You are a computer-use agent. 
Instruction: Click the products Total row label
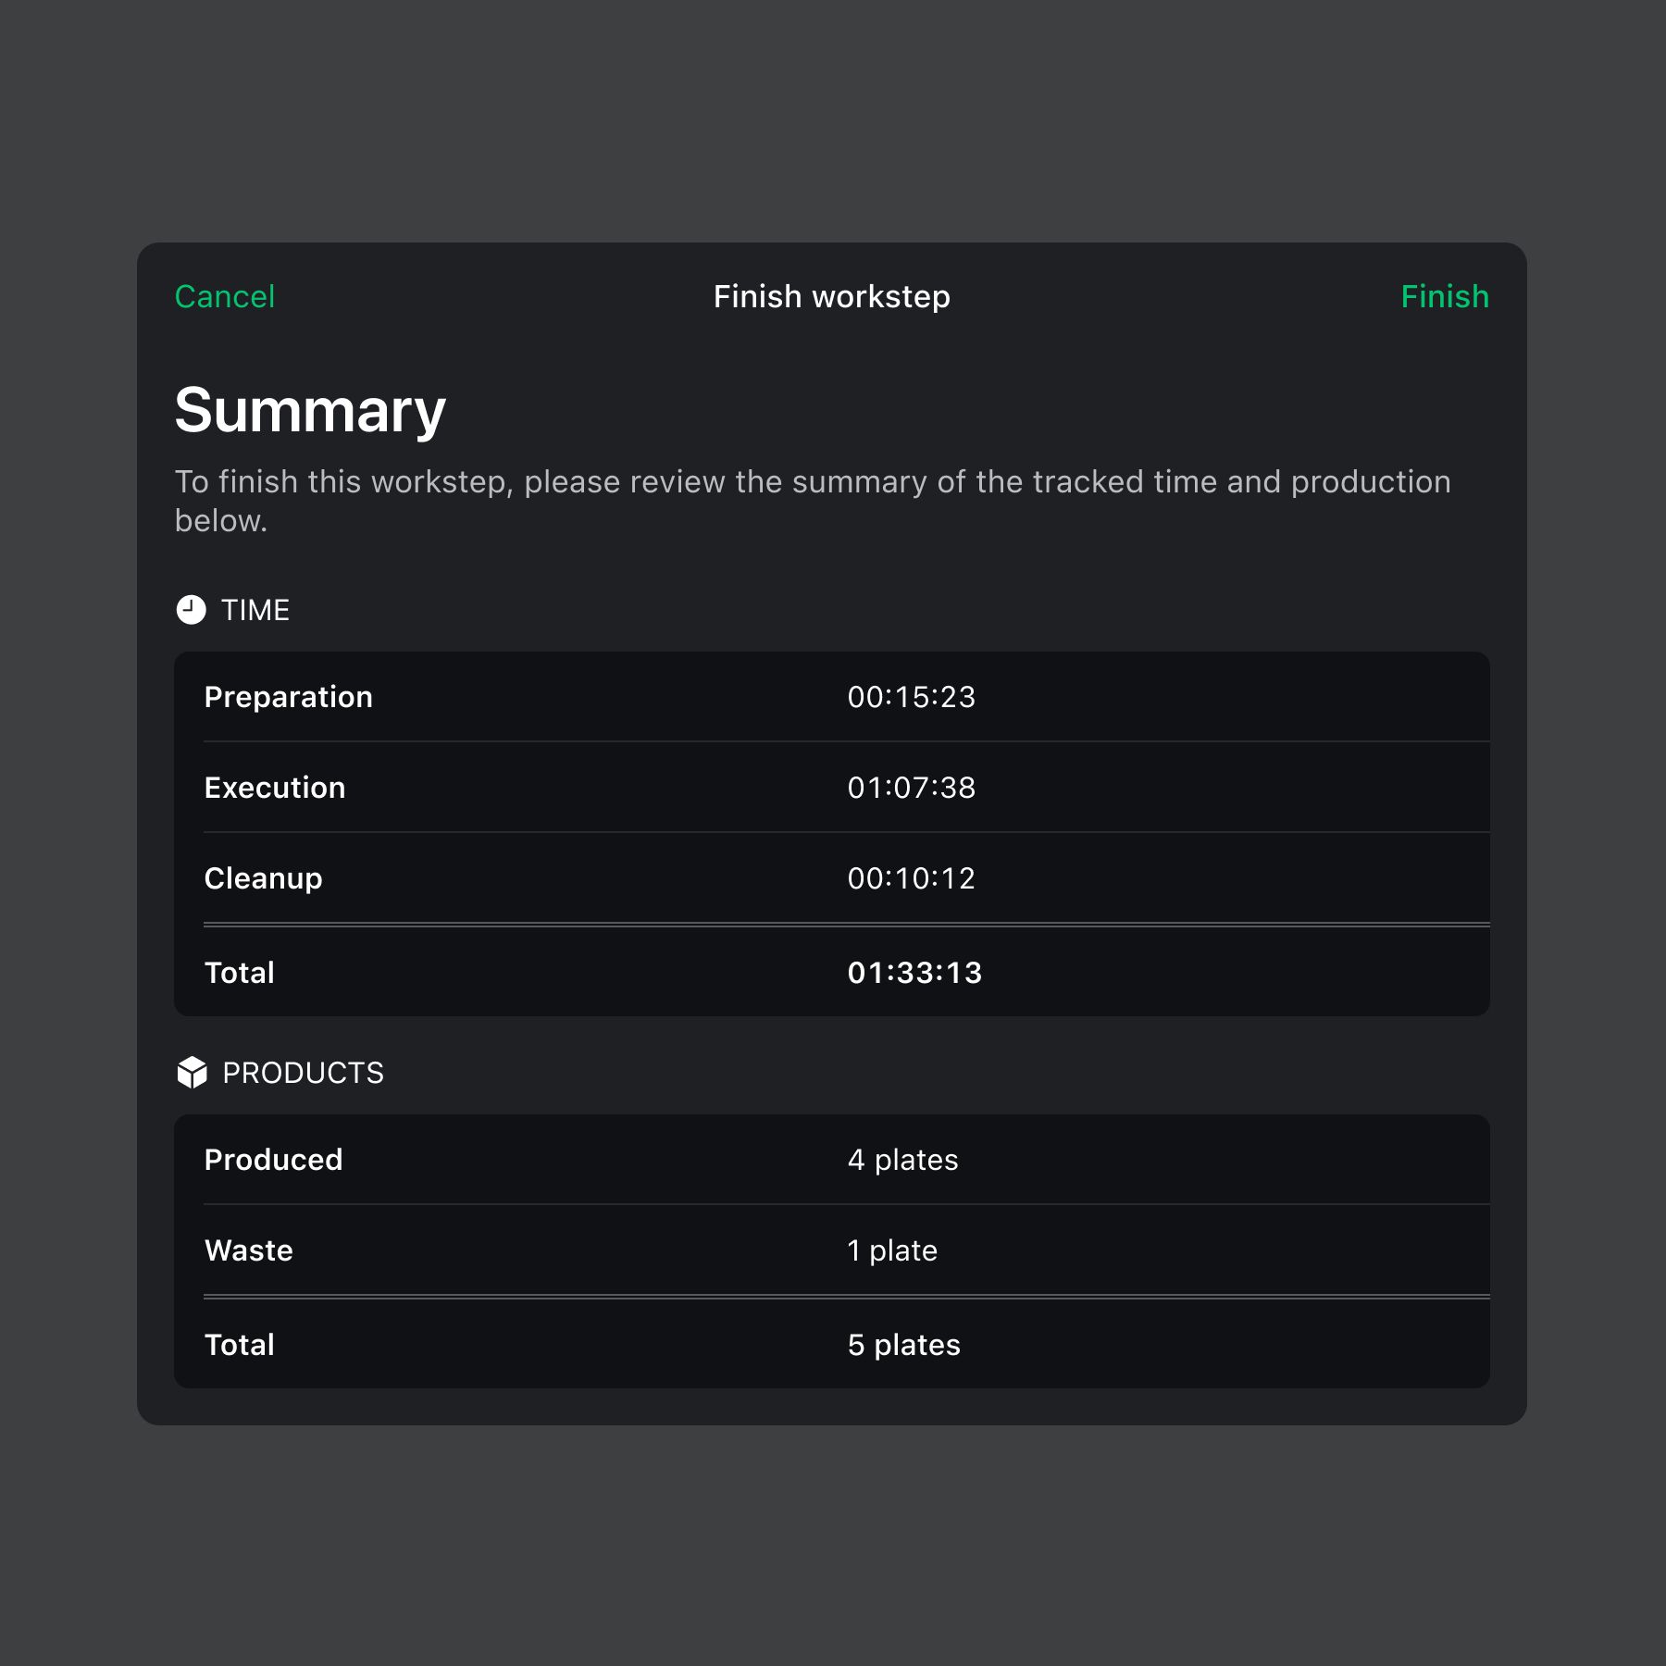[240, 1345]
